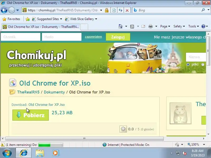The image size is (211, 158).
Task: Click Internet Explorer taskbar icon
Action: (24, 153)
